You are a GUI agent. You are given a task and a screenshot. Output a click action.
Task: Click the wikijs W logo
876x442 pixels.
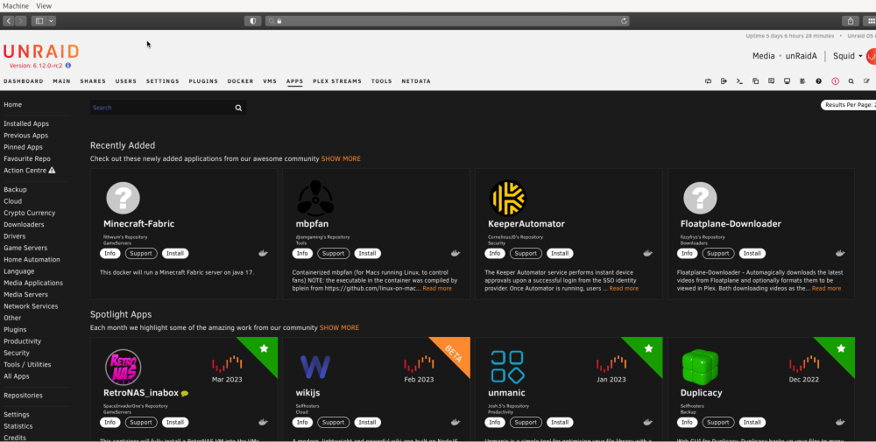point(315,368)
